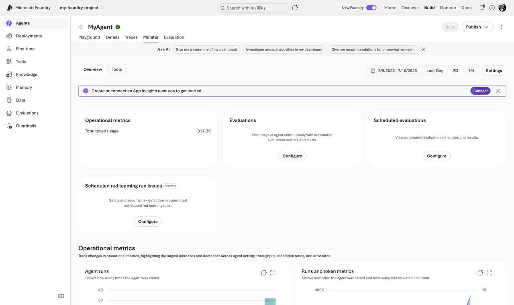Switch to the Details tab
514x305 pixels.
coord(112,37)
